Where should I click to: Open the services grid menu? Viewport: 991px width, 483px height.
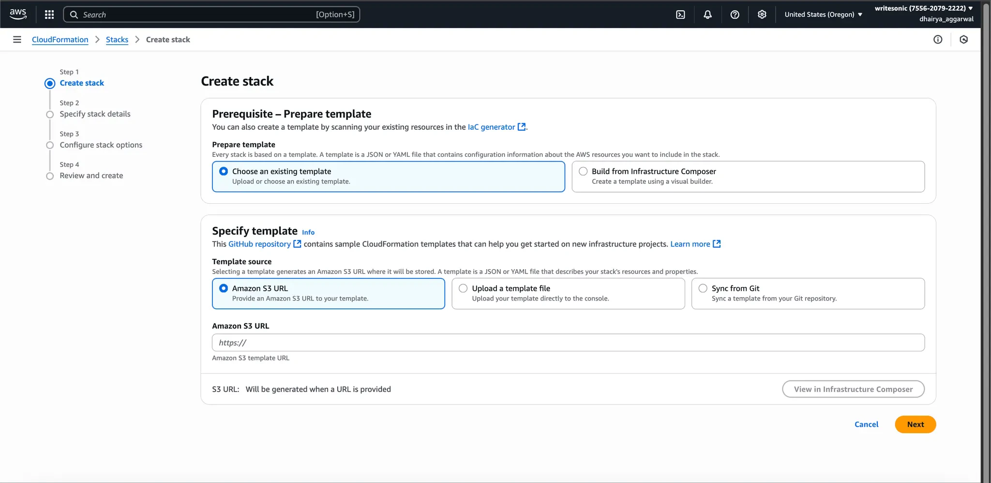coord(49,15)
